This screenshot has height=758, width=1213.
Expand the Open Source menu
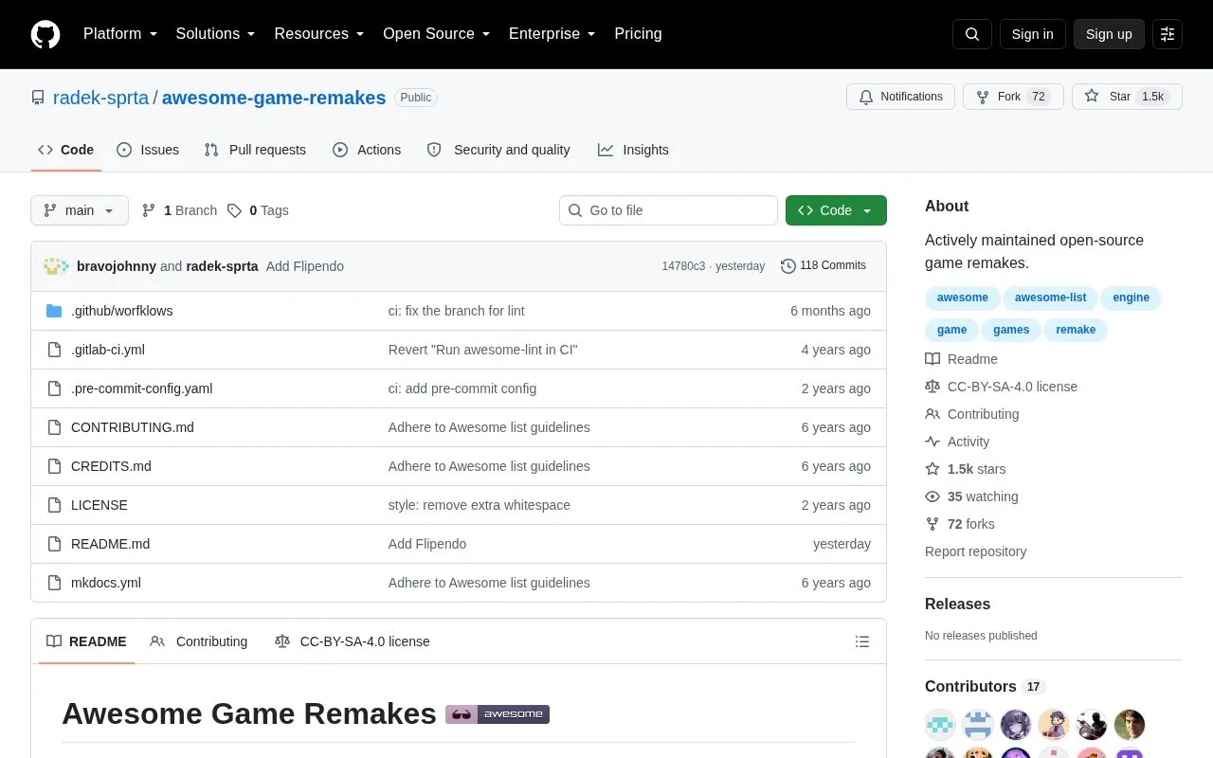point(437,34)
